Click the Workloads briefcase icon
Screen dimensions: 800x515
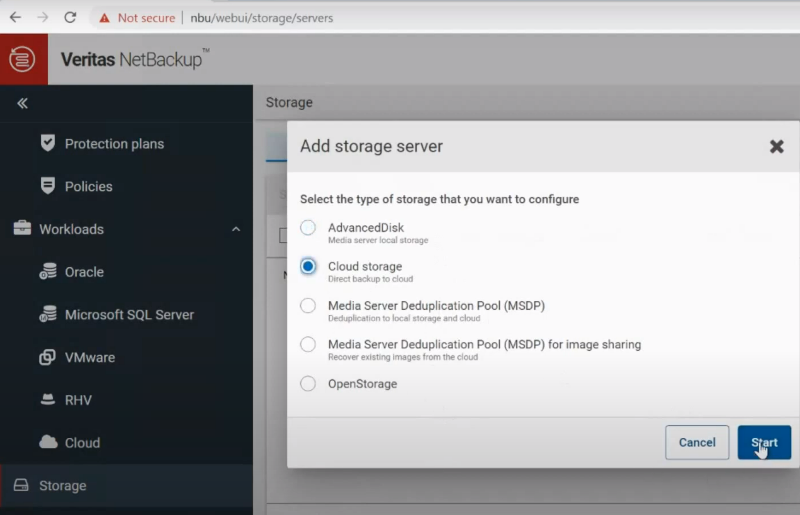tap(22, 228)
